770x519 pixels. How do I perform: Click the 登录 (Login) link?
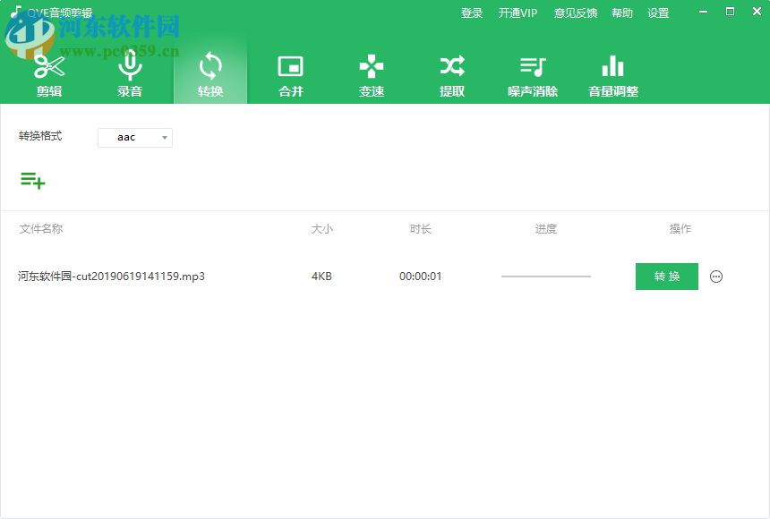coord(472,13)
